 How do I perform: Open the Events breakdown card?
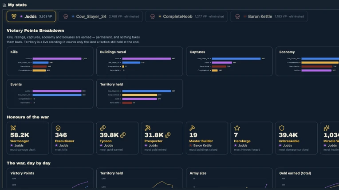(50, 94)
